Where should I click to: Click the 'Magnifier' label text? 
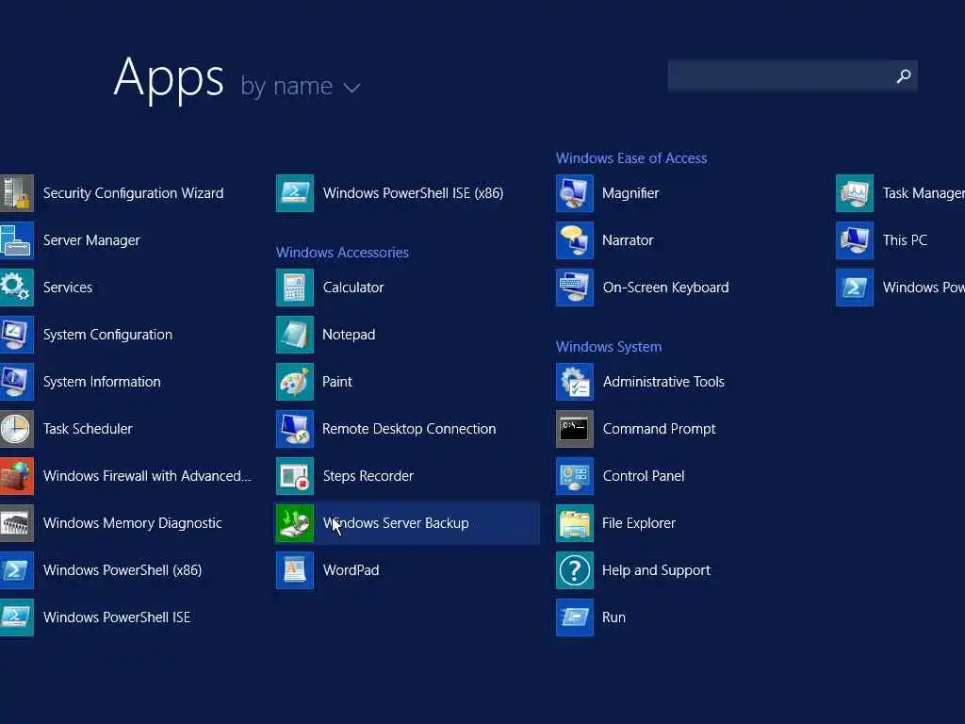tap(630, 193)
